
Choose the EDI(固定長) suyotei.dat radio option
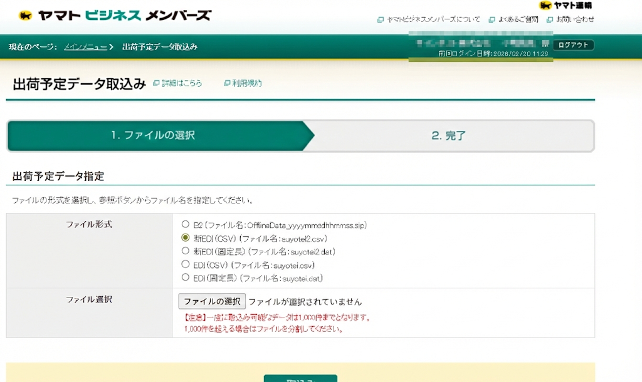coord(185,277)
